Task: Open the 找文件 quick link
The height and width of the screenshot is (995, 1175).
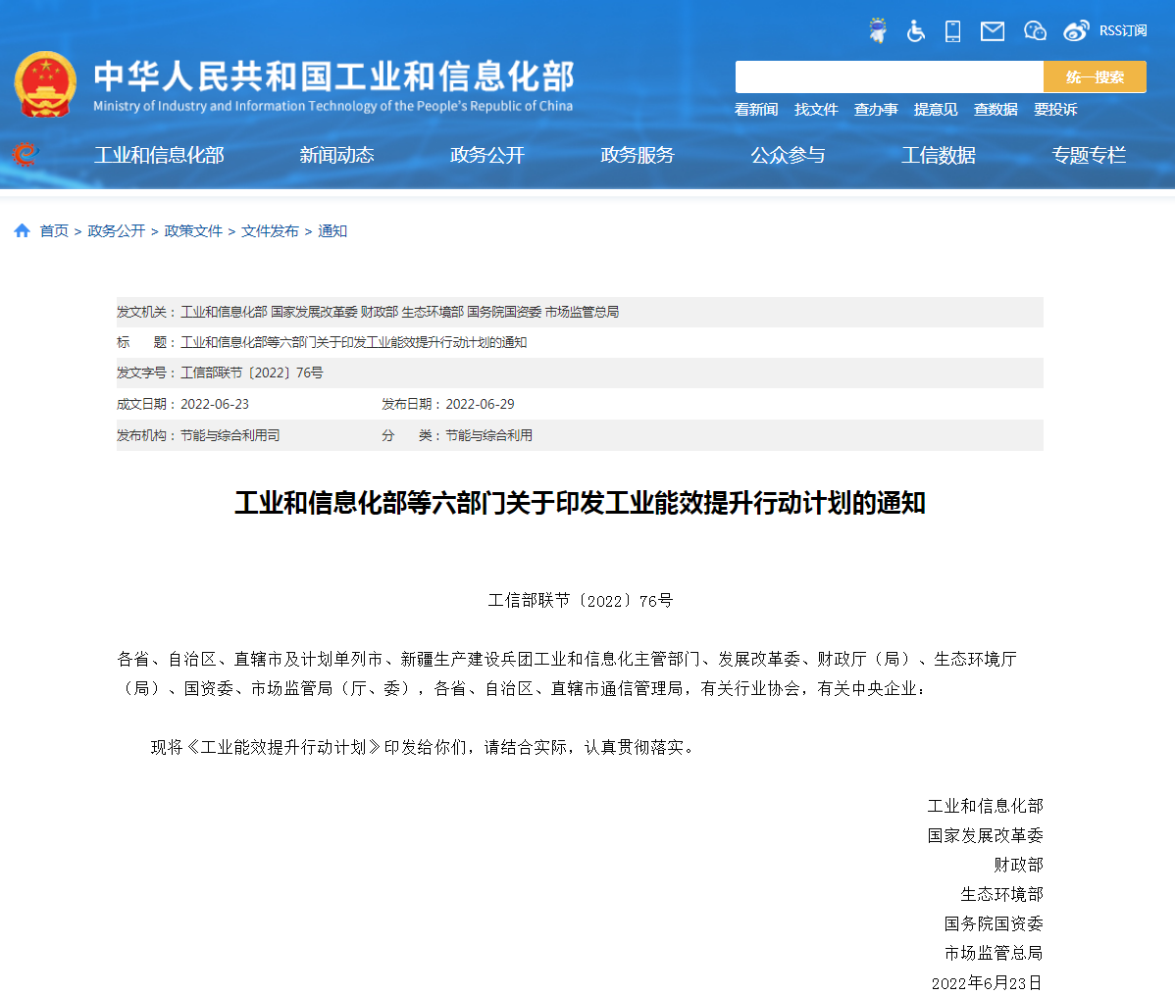Action: (x=816, y=110)
